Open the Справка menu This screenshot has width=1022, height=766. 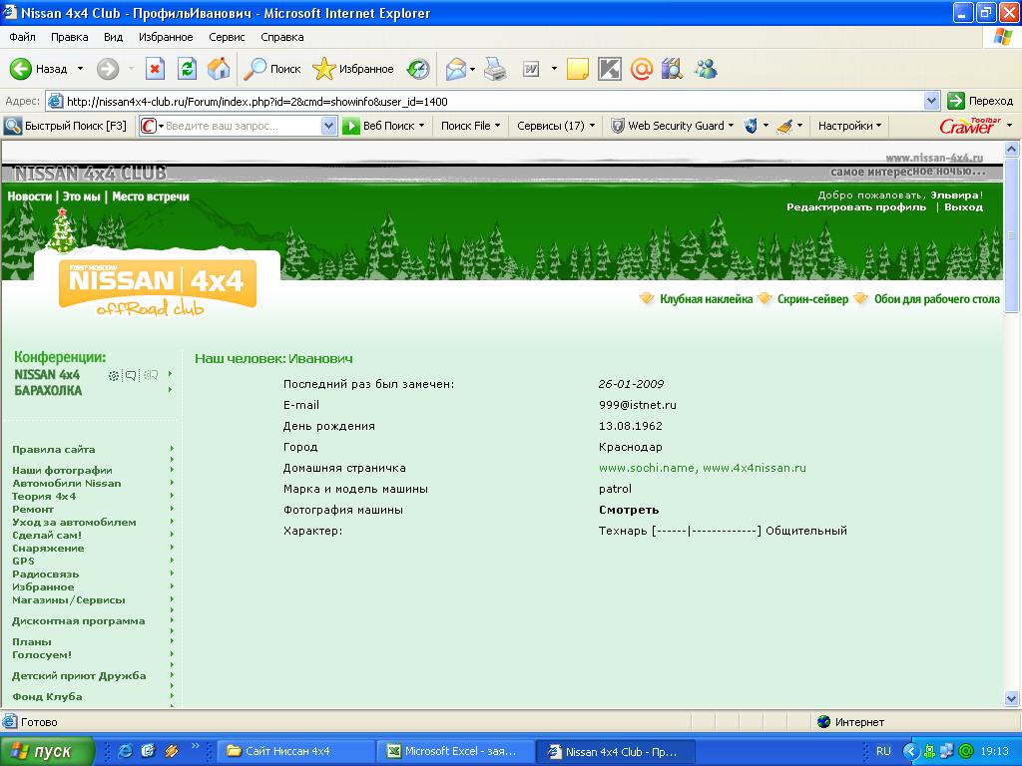click(282, 37)
